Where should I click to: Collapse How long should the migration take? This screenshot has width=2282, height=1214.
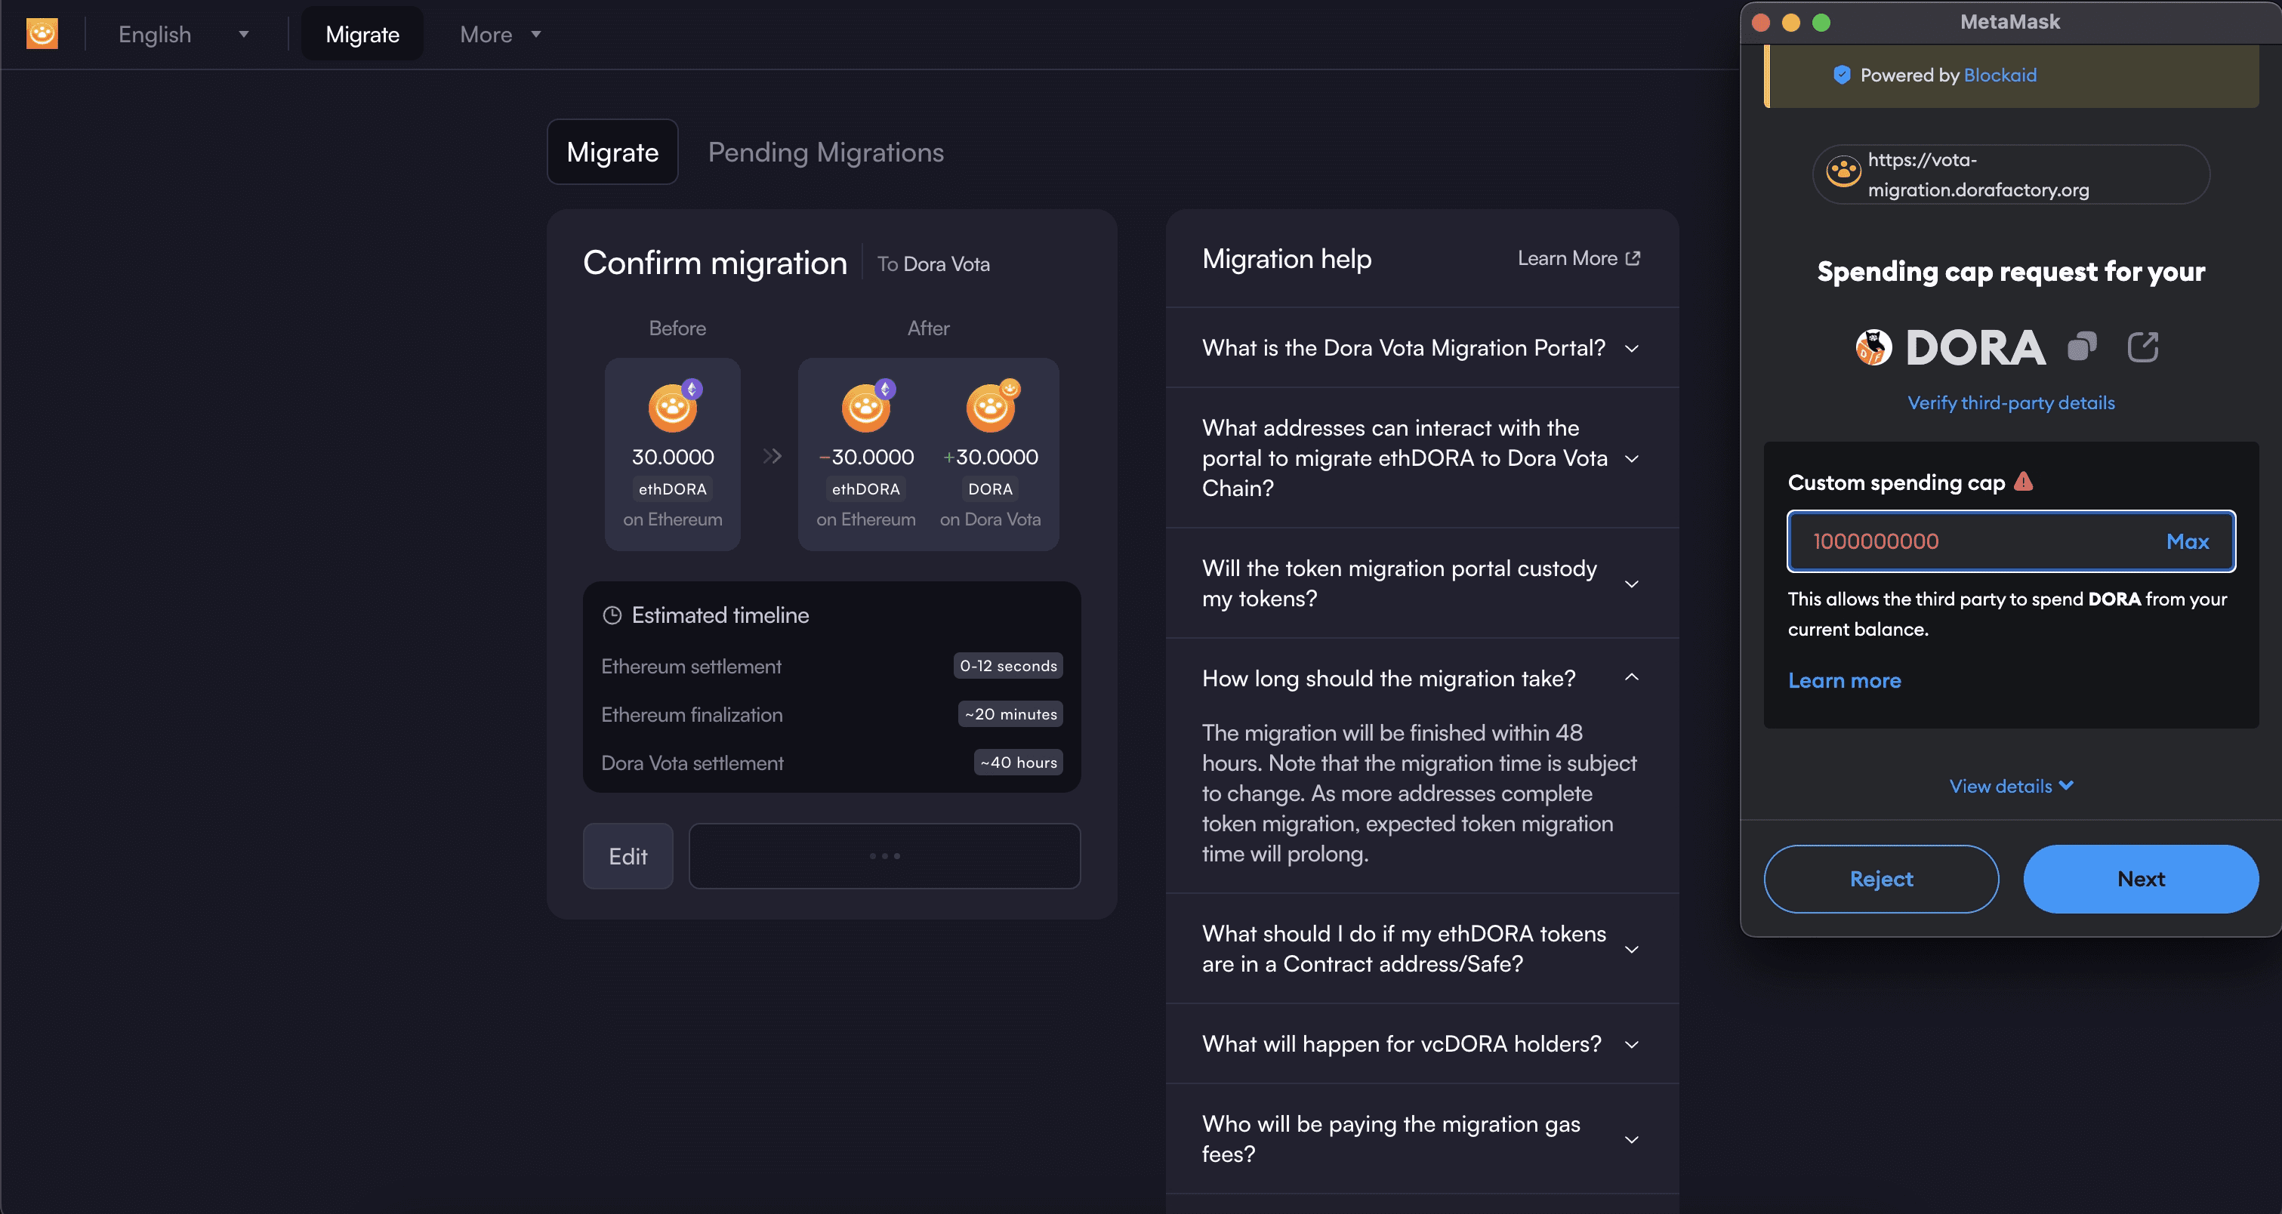(x=1422, y=678)
